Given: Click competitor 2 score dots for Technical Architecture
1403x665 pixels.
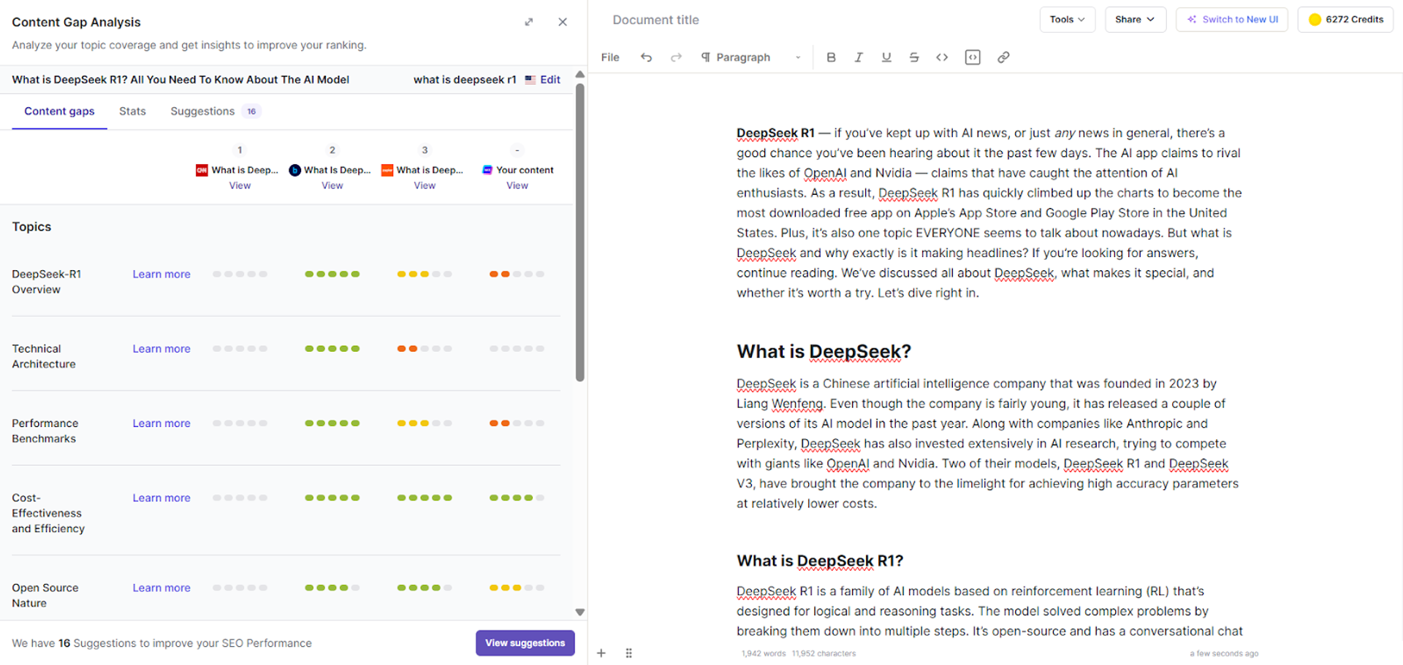Looking at the screenshot, I should pos(332,349).
